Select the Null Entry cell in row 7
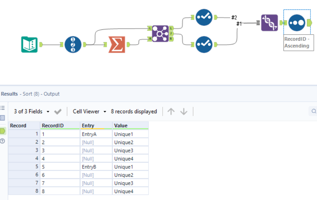Image resolution: width=317 pixels, height=200 pixels. click(96, 183)
